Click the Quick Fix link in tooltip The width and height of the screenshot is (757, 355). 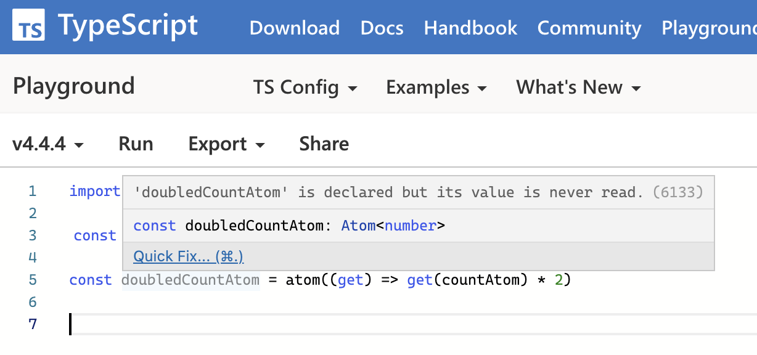click(x=189, y=256)
